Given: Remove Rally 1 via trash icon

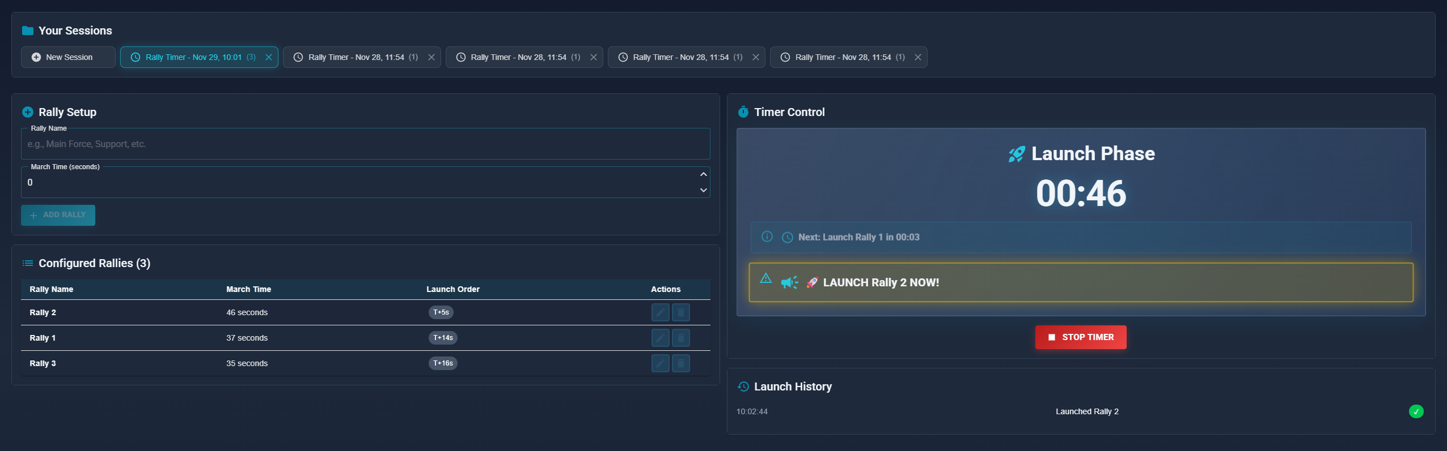Looking at the screenshot, I should click(680, 338).
